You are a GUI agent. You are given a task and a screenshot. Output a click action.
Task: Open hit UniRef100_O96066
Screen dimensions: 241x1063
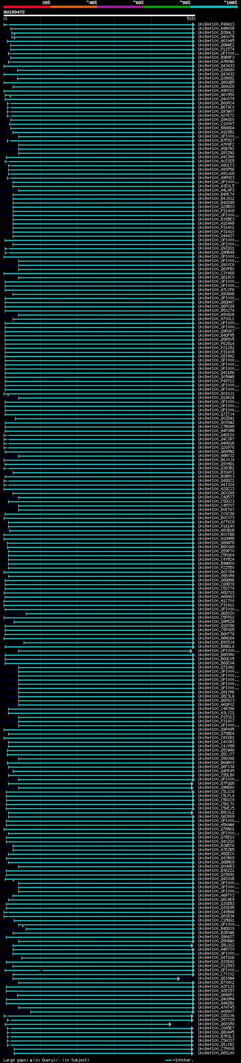tap(216, 759)
